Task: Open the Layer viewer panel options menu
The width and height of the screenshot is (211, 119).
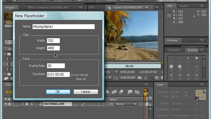Action: tap(156, 7)
